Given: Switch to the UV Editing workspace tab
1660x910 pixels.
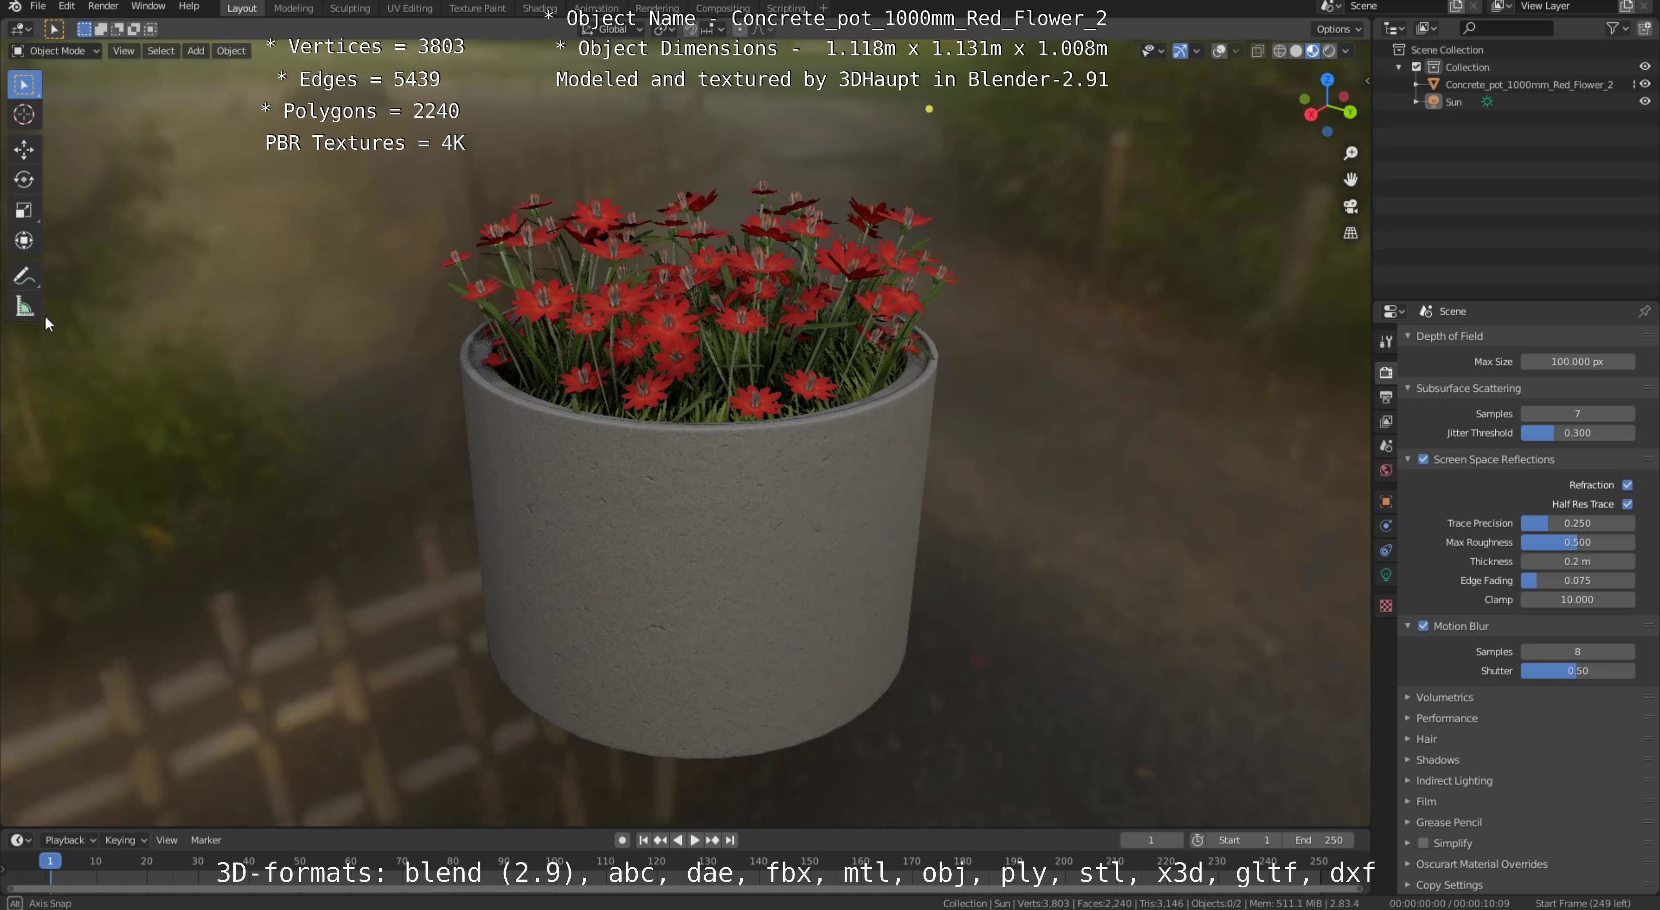Looking at the screenshot, I should [409, 8].
